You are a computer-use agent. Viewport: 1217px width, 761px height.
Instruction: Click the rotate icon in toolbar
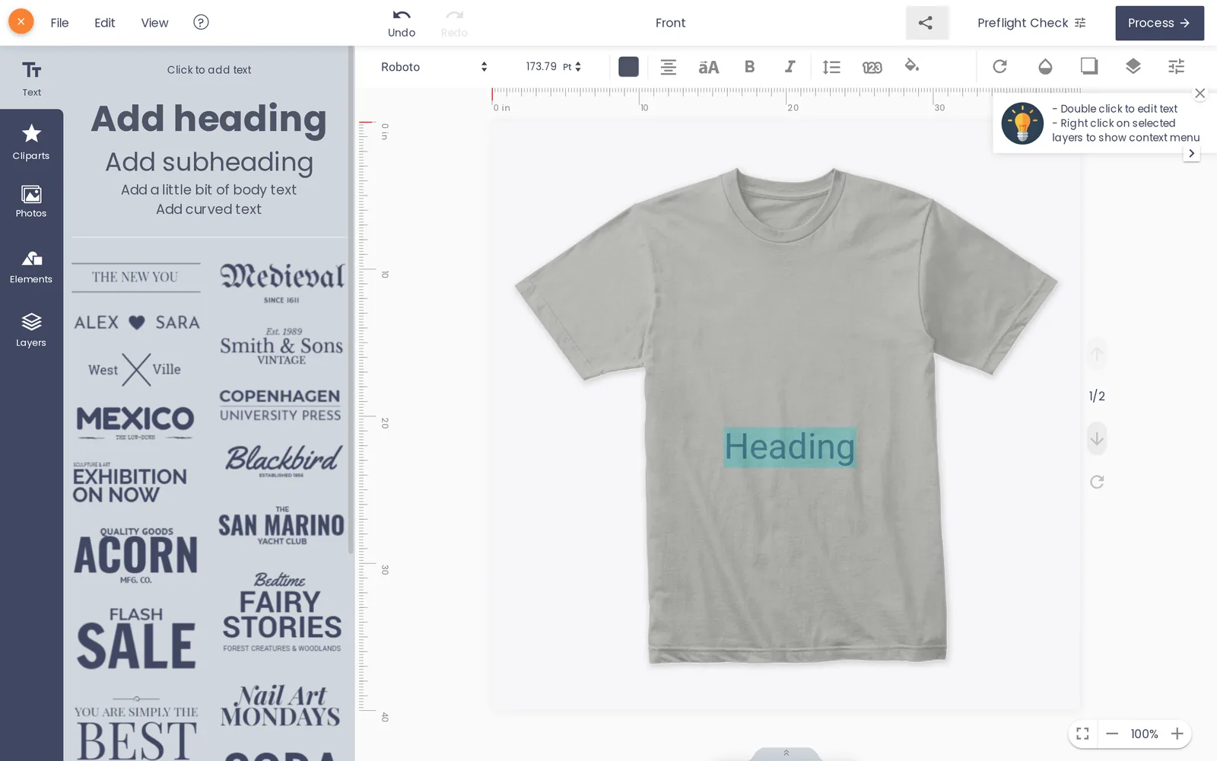pyautogui.click(x=999, y=66)
